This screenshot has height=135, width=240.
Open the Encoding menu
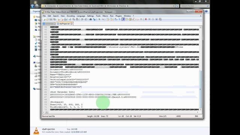click(70, 16)
